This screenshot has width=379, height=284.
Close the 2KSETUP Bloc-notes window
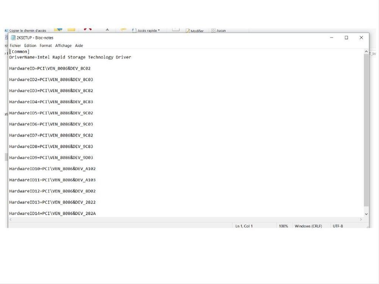(361, 38)
